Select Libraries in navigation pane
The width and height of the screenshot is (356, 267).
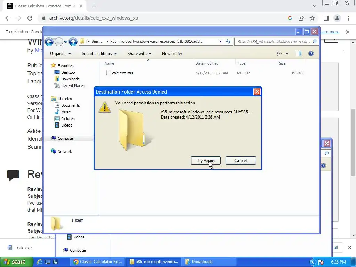pyautogui.click(x=64, y=99)
